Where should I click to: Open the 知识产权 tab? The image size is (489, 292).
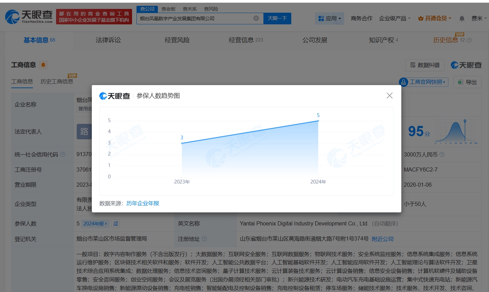(x=383, y=40)
